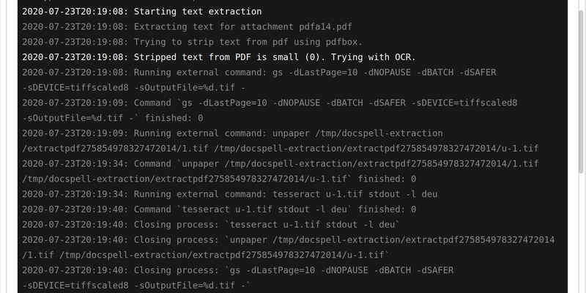Click the timestamp of the "Closing process: gs" entry
The width and height of the screenshot is (586, 293).
74,270
